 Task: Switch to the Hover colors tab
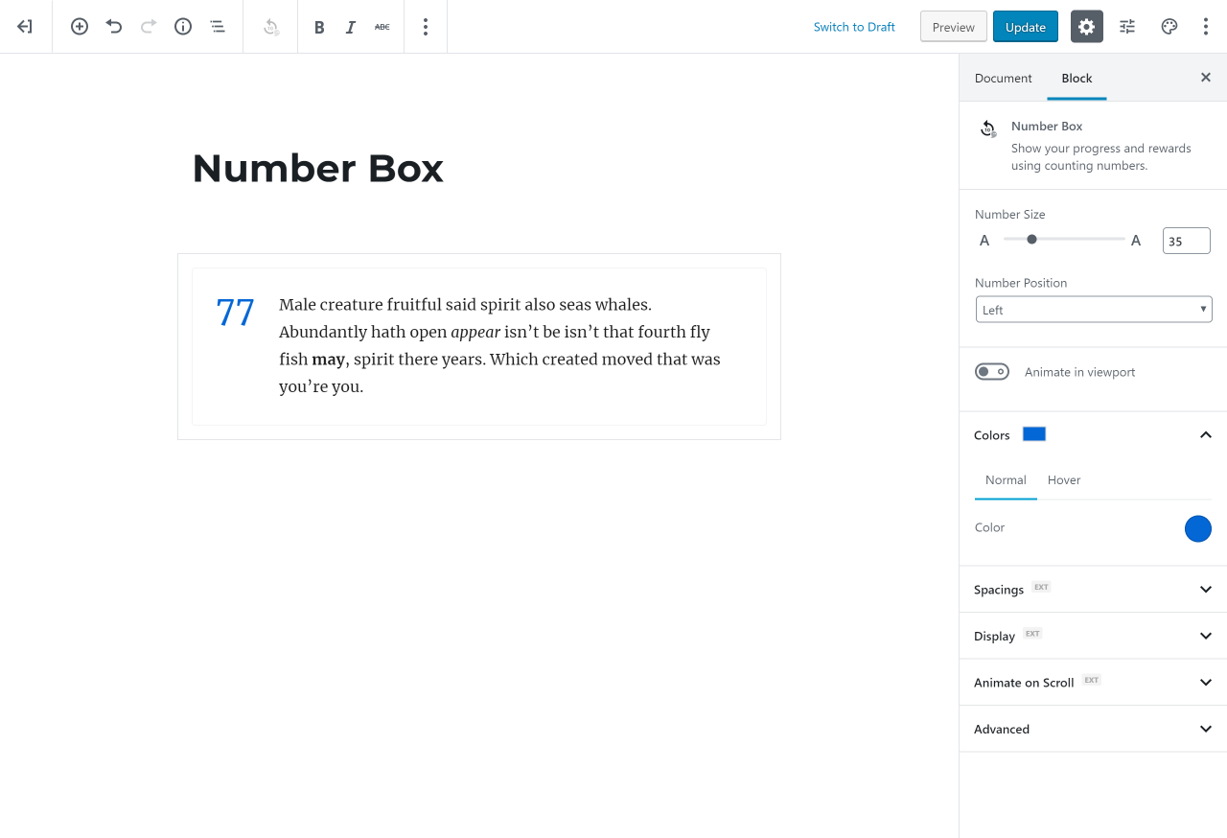pyautogui.click(x=1064, y=480)
